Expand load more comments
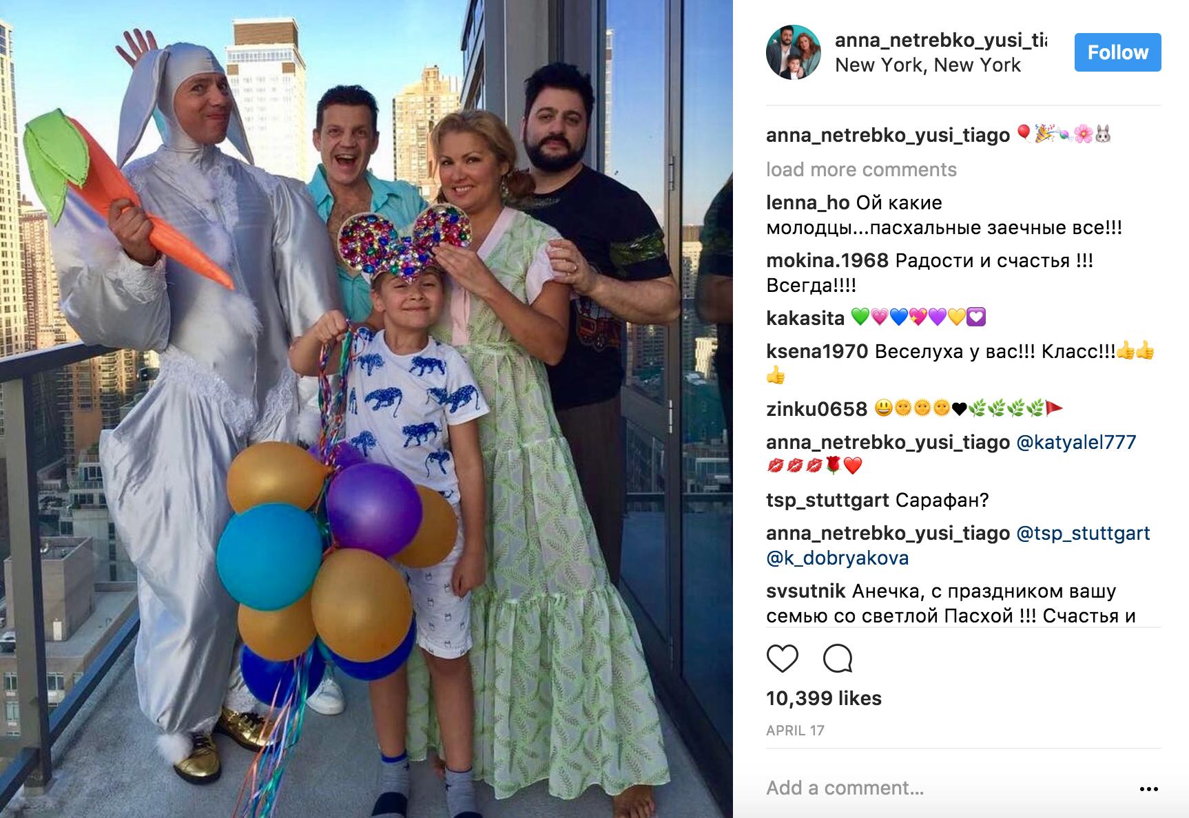Viewport: 1189px width, 818px height. coord(861,169)
